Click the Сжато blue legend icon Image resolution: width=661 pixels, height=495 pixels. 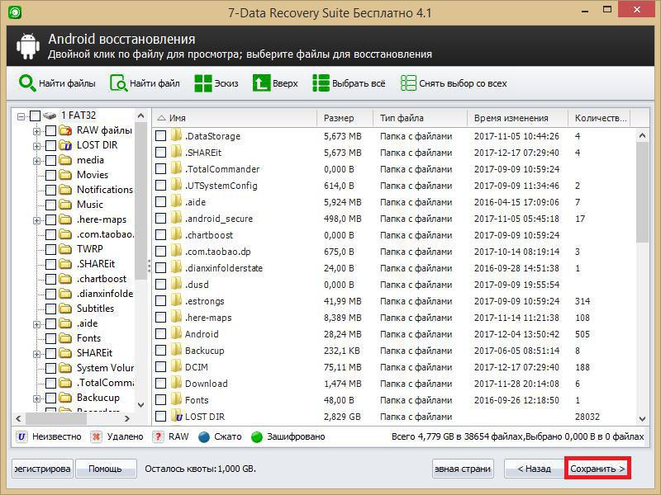[204, 437]
